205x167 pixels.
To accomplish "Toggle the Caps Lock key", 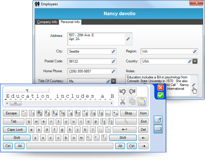I will tap(15, 130).
